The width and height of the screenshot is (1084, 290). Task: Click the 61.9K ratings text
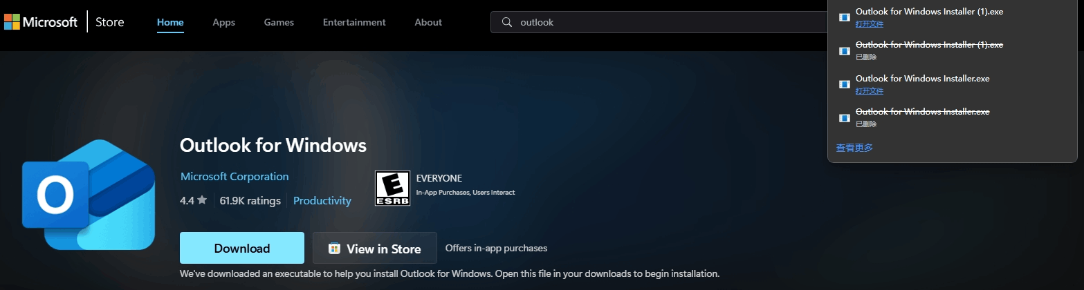coord(250,201)
